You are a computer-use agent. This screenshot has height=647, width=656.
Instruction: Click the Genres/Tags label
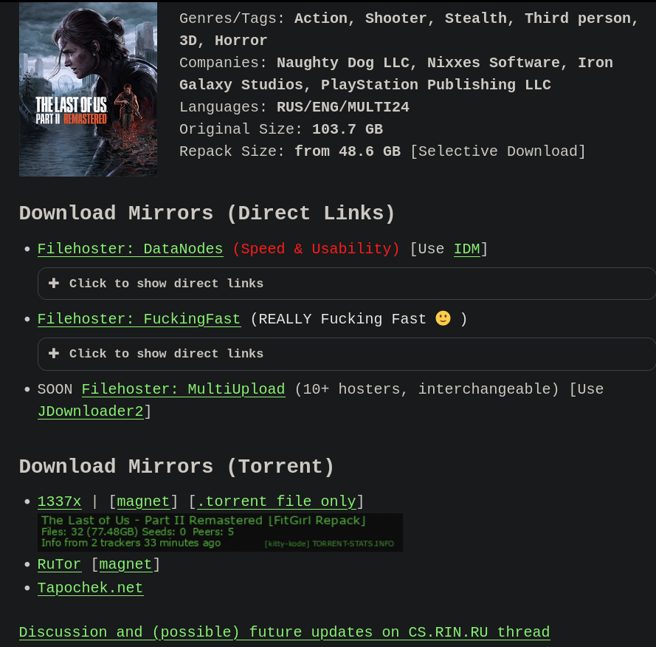click(x=232, y=18)
